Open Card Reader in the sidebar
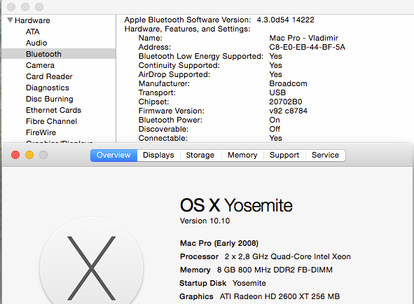This screenshot has width=414, height=304. (x=49, y=76)
